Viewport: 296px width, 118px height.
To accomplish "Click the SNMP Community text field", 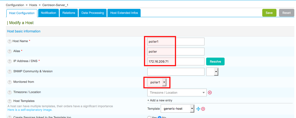I will 176,72.
